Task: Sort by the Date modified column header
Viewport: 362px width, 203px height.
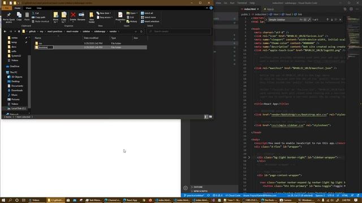Action: [91, 38]
